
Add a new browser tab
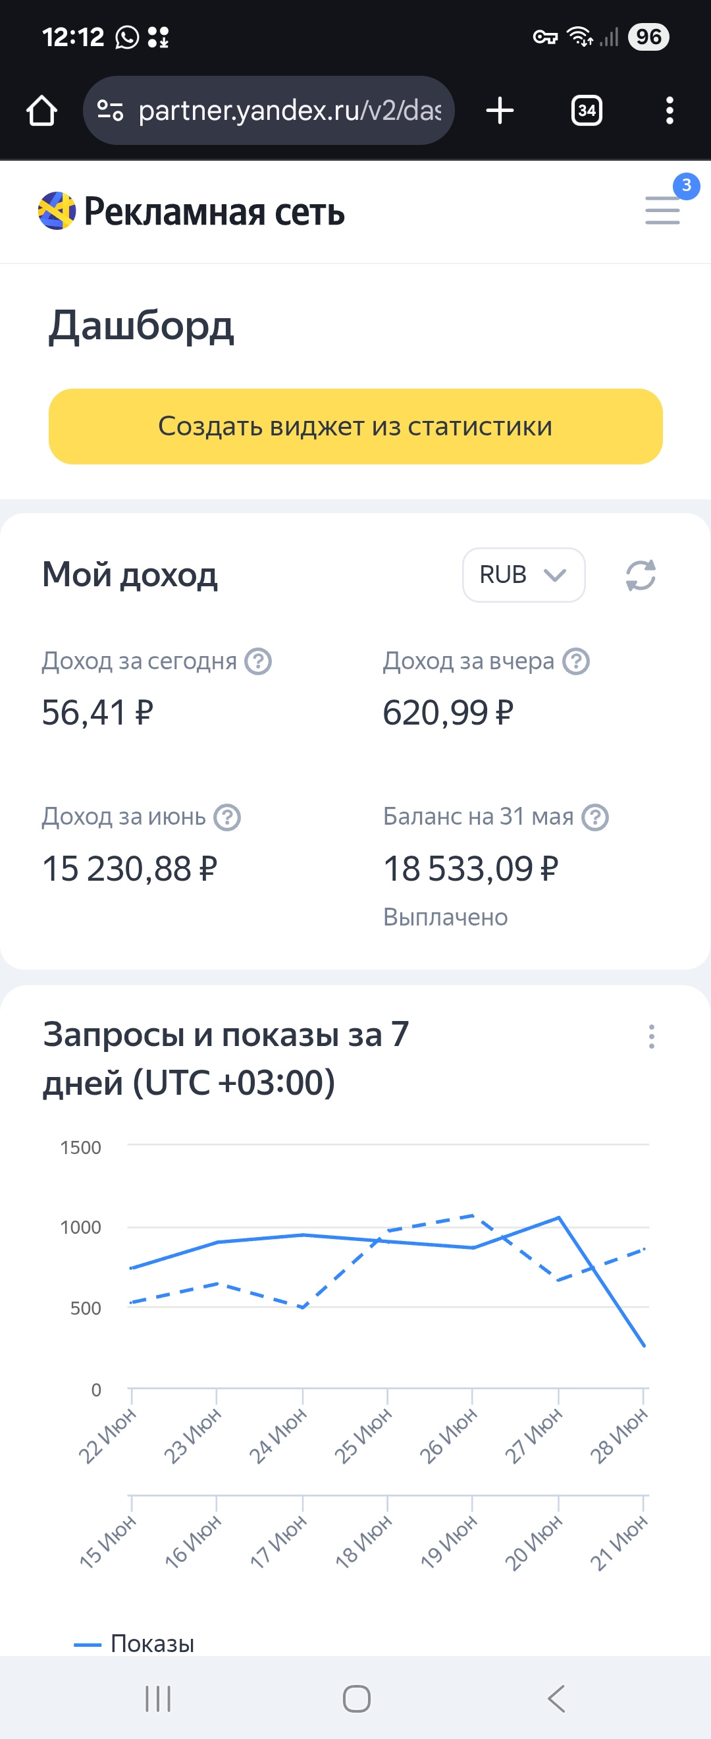click(500, 110)
